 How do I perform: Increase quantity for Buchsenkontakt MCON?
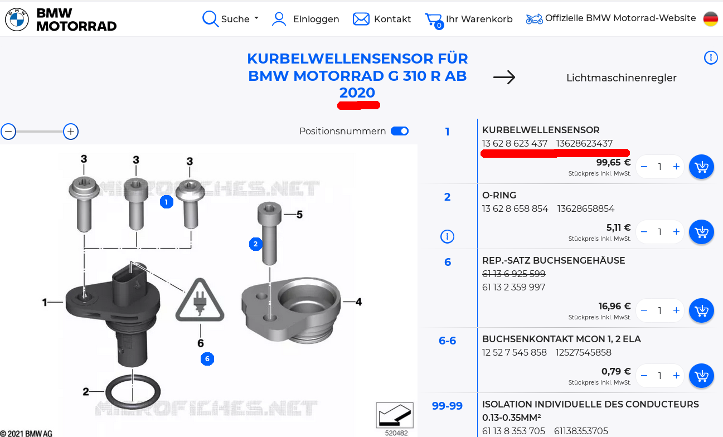click(676, 376)
